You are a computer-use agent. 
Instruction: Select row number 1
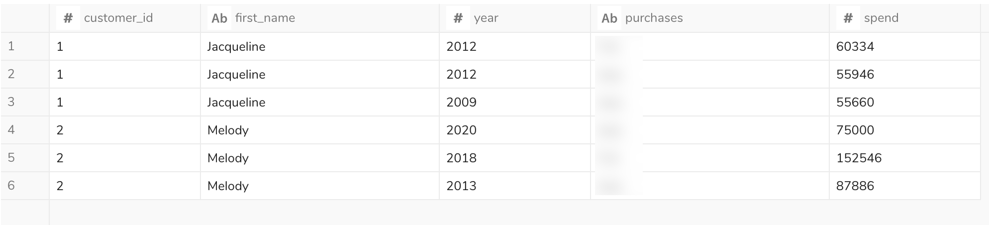pos(11,46)
